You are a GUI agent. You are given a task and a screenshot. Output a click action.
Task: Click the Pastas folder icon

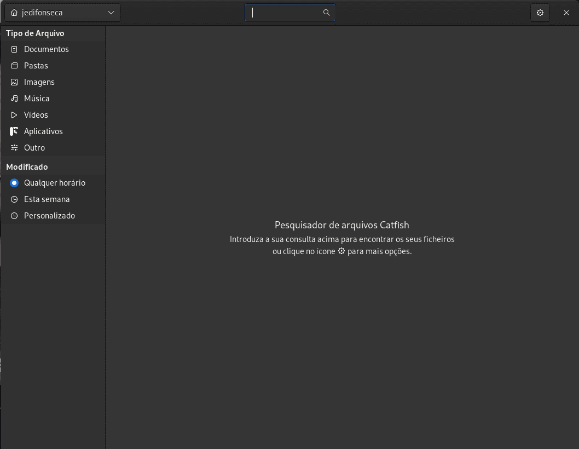pos(14,65)
